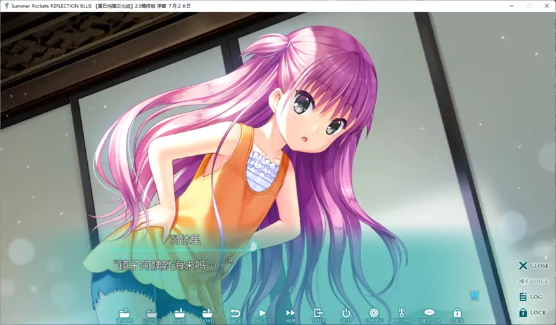Click speaker name 羽依里

[x=186, y=240]
